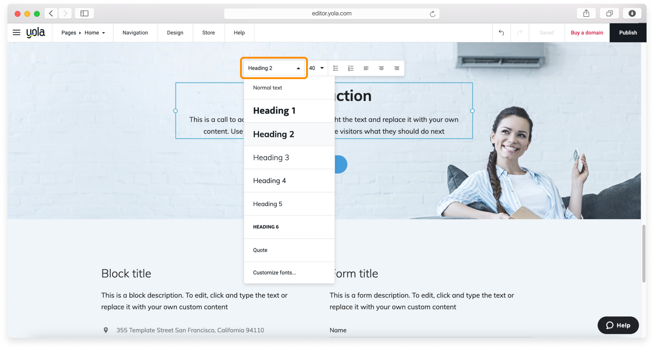This screenshot has width=654, height=349.
Task: Undo the last change
Action: [x=501, y=33]
